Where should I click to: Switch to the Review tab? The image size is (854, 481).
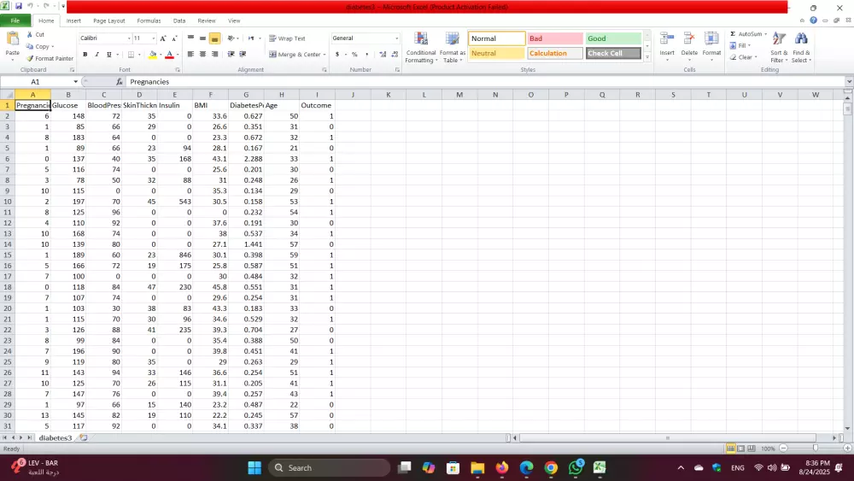click(207, 21)
